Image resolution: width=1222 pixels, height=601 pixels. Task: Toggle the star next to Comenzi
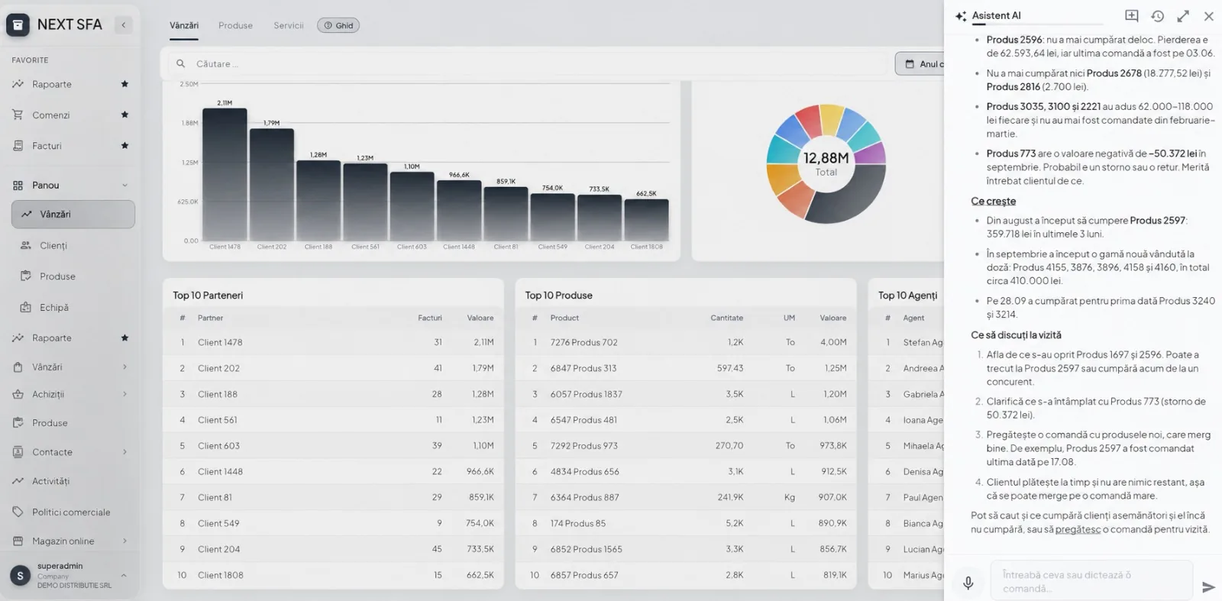click(x=124, y=115)
